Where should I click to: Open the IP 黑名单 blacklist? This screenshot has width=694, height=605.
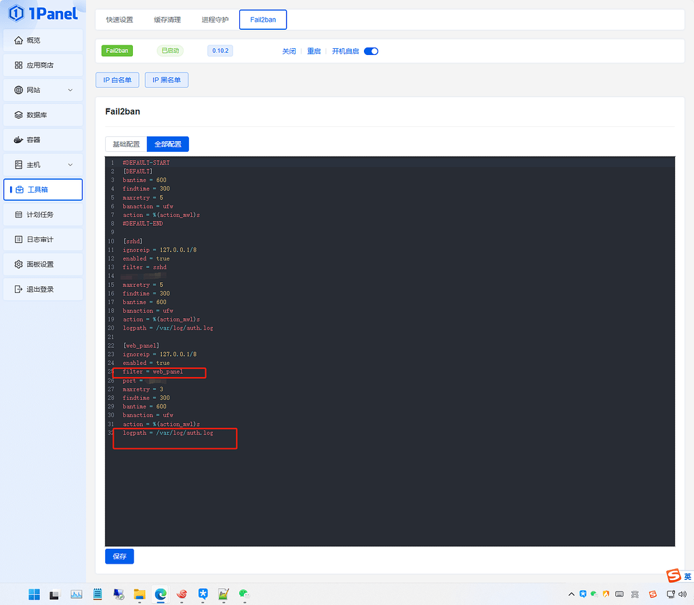click(167, 79)
